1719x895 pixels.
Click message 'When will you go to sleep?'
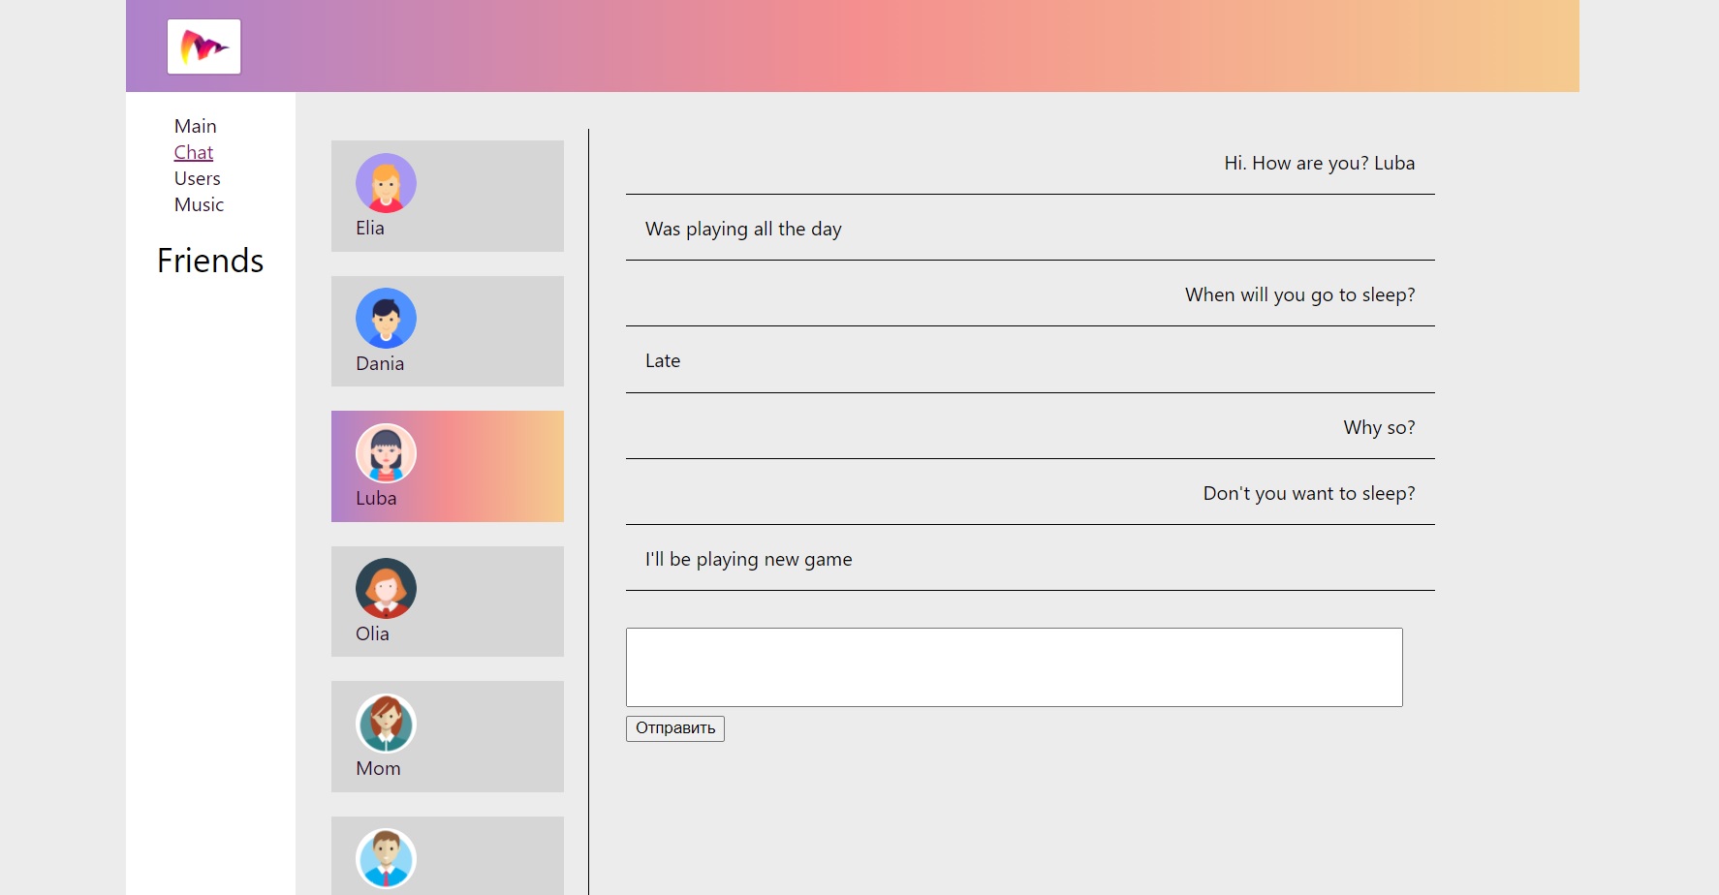[1300, 295]
